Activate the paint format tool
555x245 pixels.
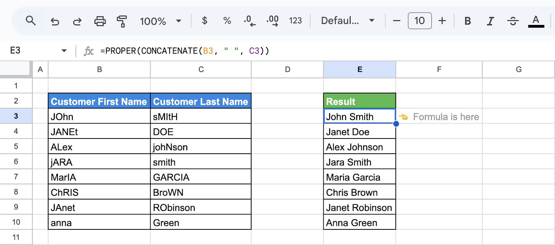(122, 21)
